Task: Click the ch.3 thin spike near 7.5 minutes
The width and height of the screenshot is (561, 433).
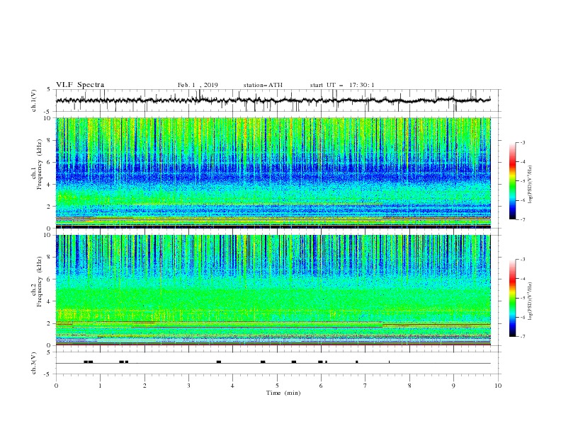Action: pos(390,362)
